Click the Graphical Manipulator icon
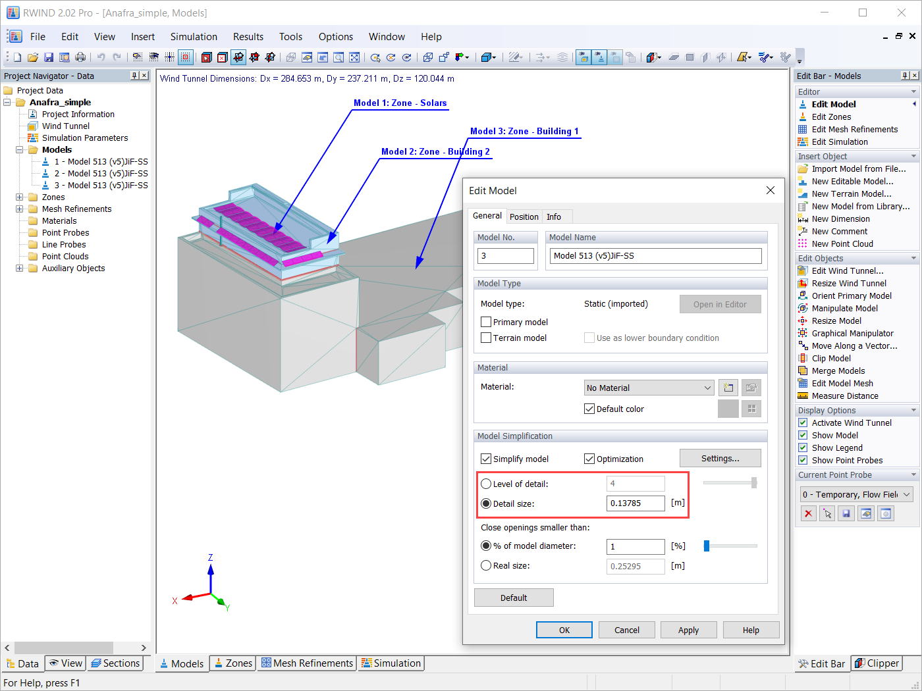Image resolution: width=922 pixels, height=691 pixels. (x=803, y=334)
